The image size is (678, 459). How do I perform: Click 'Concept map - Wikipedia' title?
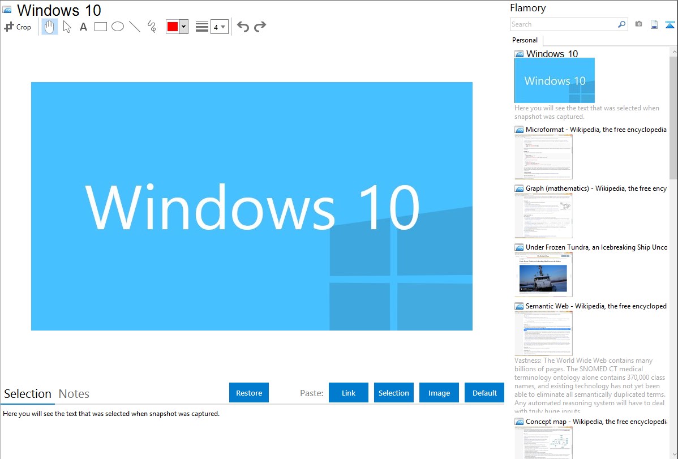pos(596,422)
